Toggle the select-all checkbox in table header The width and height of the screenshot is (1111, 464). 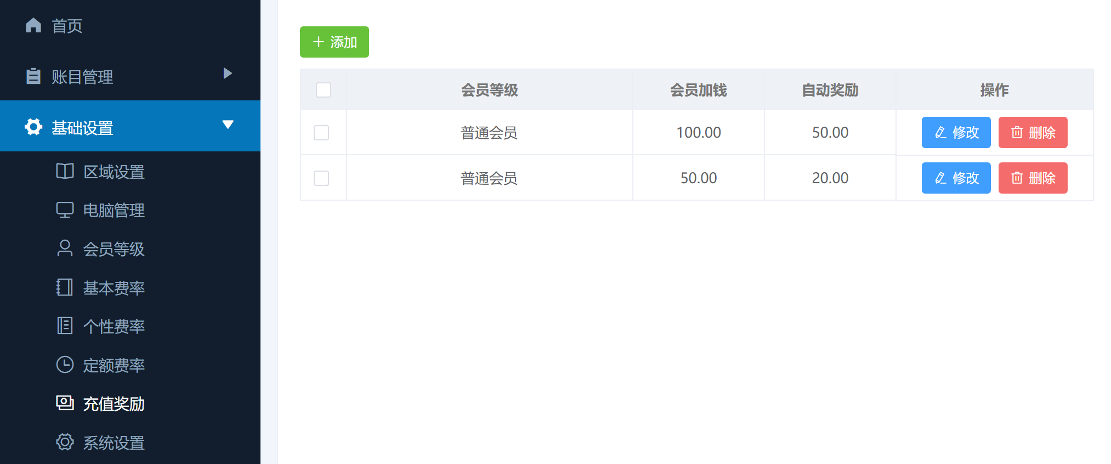pyautogui.click(x=324, y=90)
